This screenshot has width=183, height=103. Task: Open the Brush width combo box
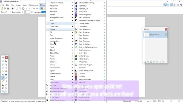[27, 12]
